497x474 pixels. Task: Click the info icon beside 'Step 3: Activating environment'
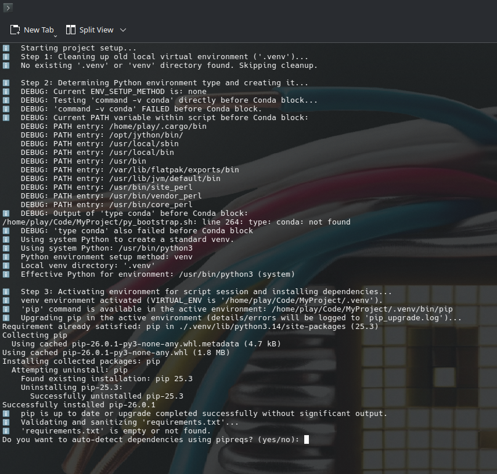coord(6,291)
